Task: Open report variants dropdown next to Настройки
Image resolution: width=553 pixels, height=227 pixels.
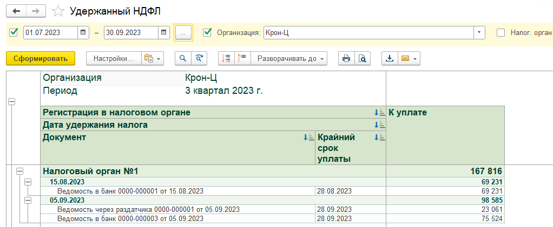Action: (153, 59)
